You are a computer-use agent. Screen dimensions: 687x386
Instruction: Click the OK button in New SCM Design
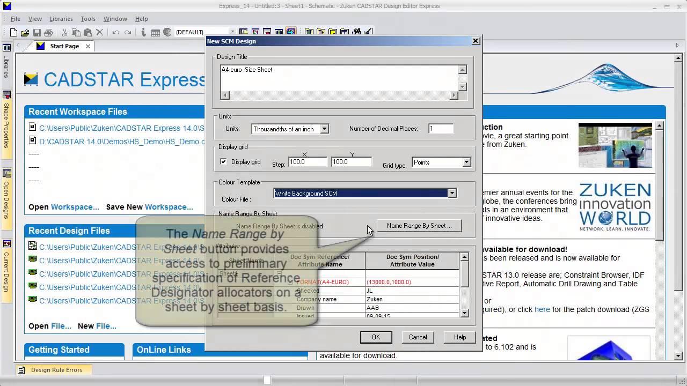(376, 337)
